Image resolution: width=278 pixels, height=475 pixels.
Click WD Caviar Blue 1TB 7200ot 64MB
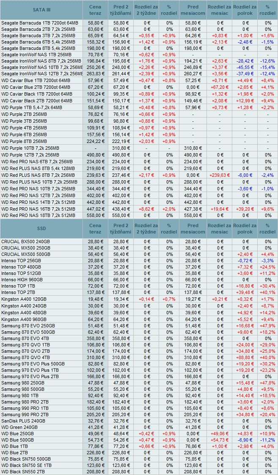point(36,81)
